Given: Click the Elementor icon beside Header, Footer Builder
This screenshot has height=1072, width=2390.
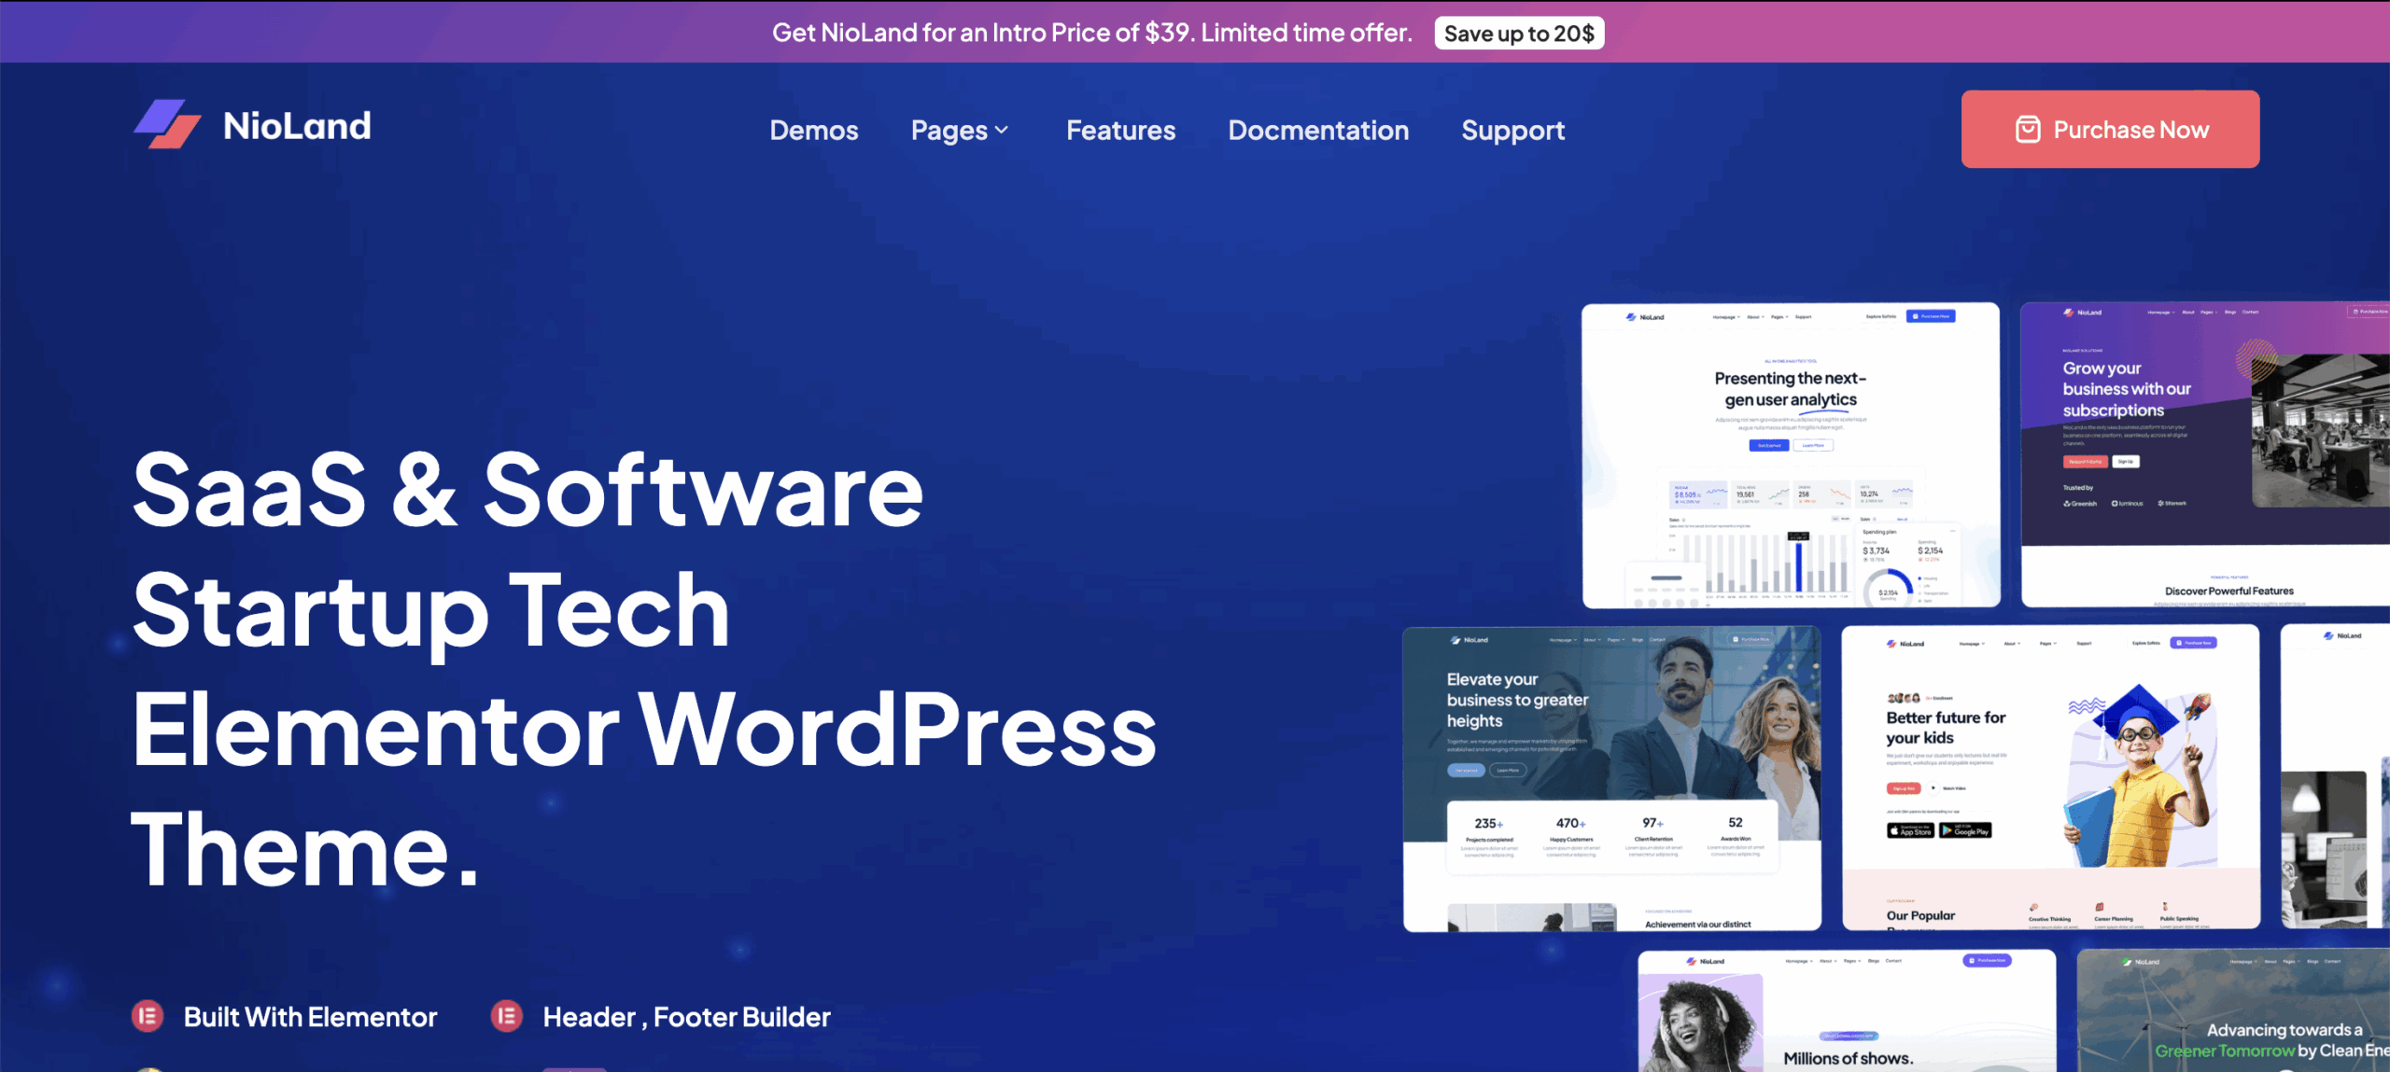Looking at the screenshot, I should (507, 1016).
